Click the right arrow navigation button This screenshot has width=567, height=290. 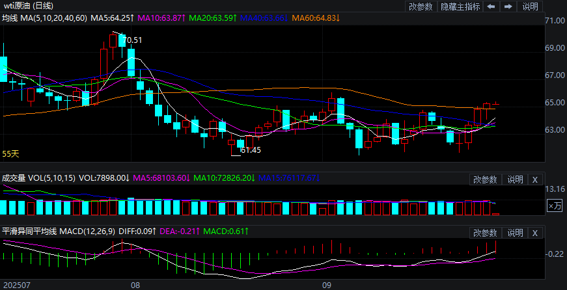508,7
